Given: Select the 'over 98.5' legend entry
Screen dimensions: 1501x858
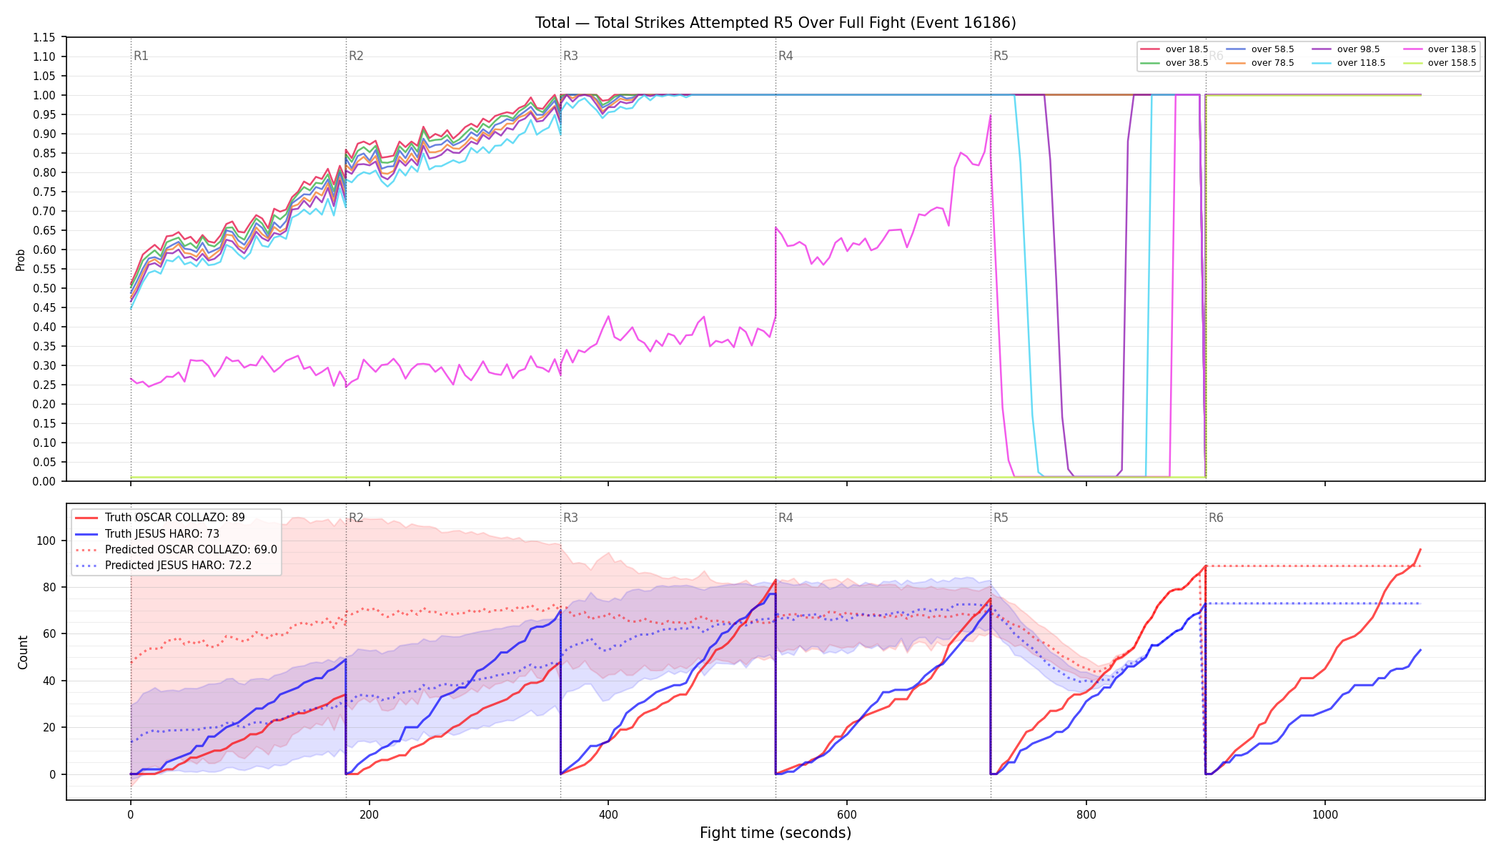Looking at the screenshot, I should (1346, 49).
